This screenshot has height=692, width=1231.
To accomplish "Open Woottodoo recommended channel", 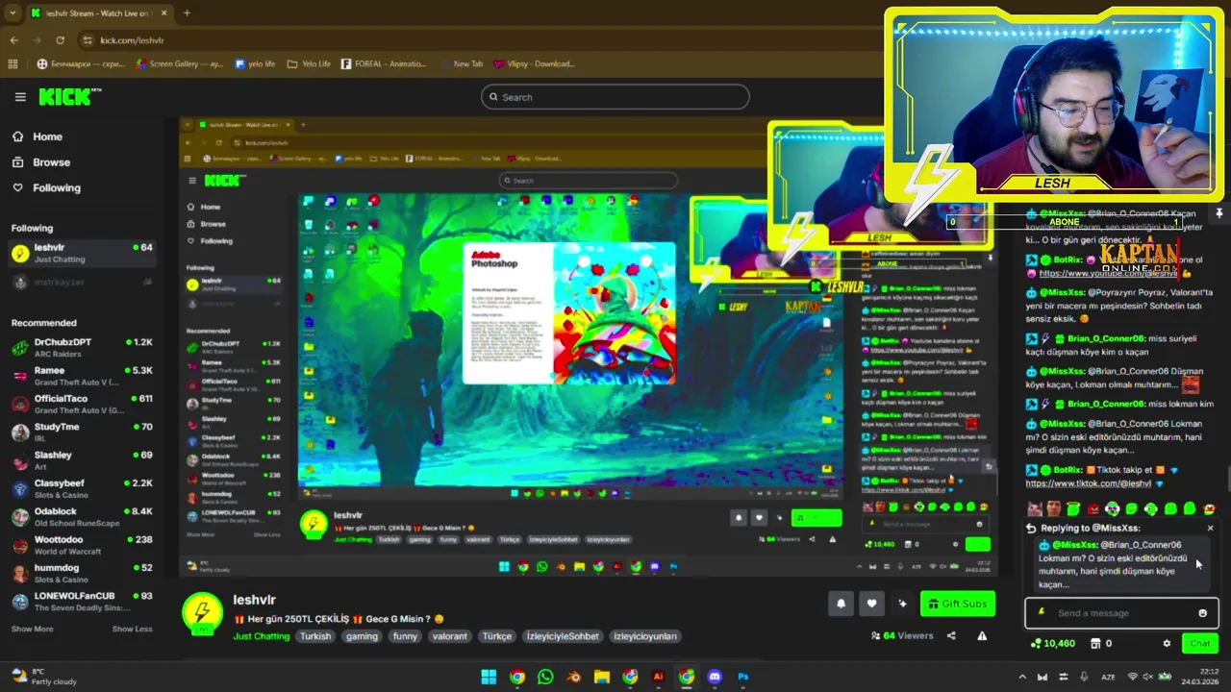I will click(82, 545).
